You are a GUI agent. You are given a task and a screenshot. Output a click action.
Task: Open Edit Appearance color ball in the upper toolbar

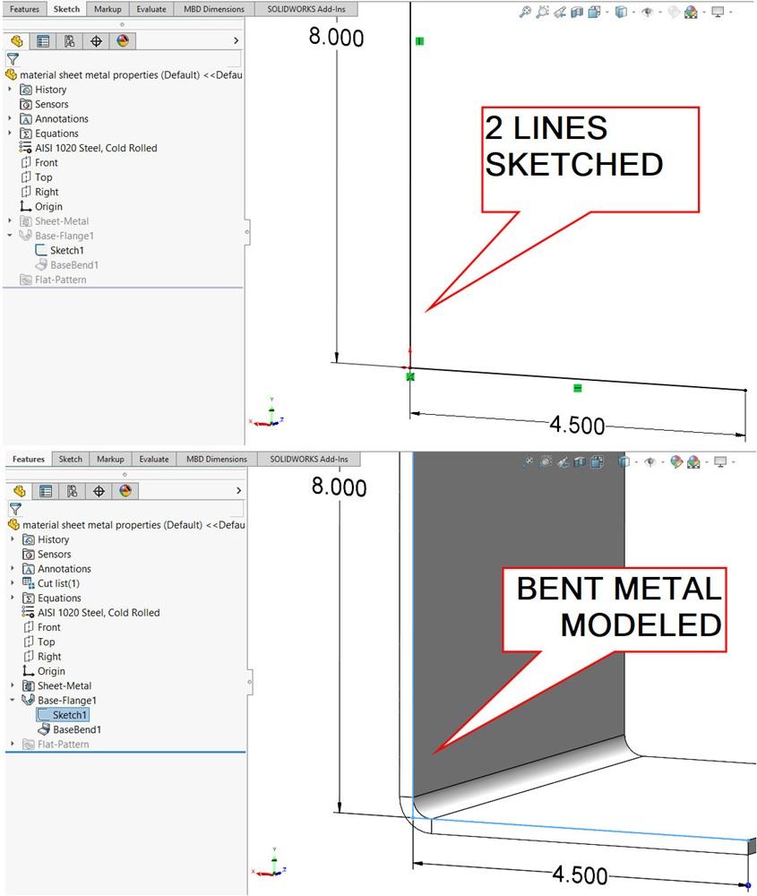point(691,13)
